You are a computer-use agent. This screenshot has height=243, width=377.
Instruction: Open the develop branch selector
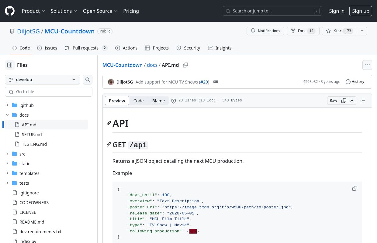pyautogui.click(x=43, y=80)
